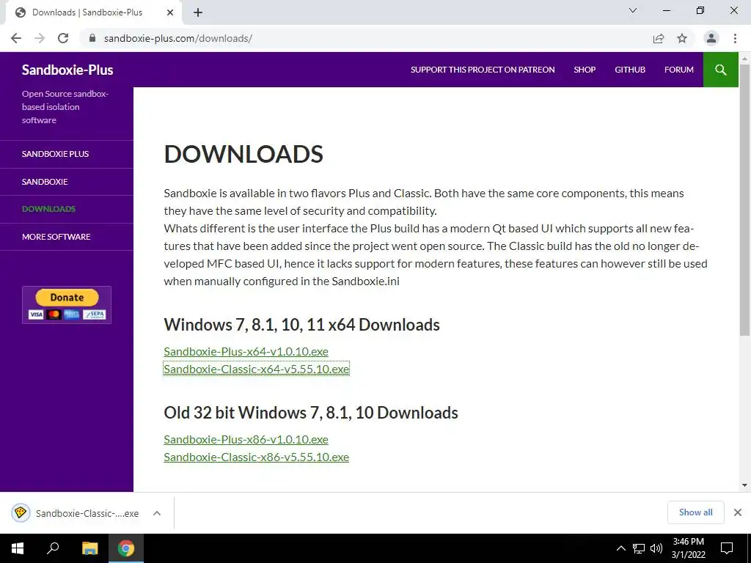Screen dimensions: 751x563
Task: Close the download bar
Action: (738, 512)
